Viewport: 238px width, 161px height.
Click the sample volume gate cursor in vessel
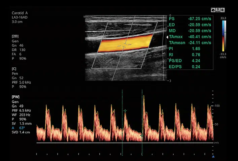pyautogui.click(x=125, y=44)
